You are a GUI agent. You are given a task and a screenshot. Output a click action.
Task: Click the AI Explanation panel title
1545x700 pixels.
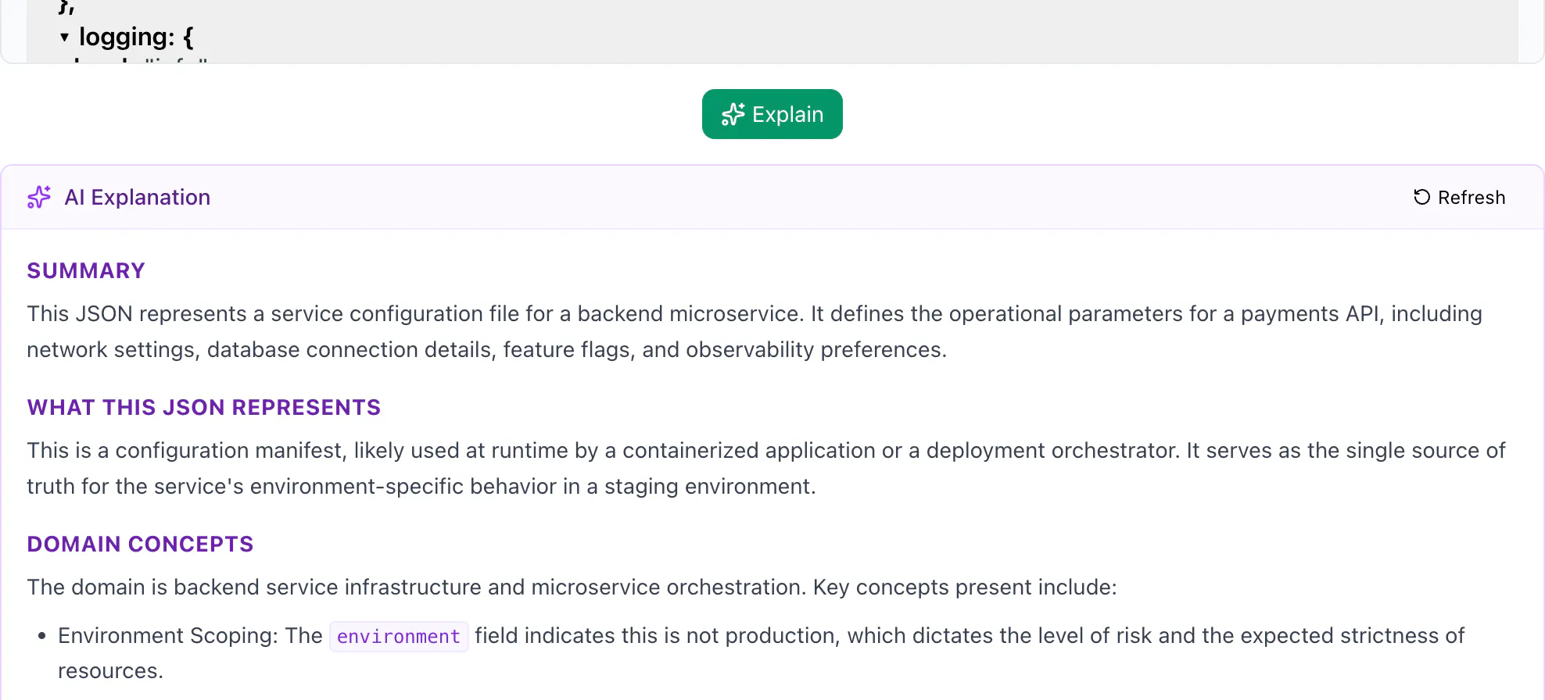click(138, 197)
